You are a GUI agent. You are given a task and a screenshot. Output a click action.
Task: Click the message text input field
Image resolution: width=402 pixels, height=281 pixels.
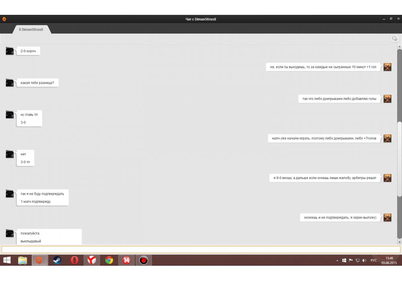point(200,250)
